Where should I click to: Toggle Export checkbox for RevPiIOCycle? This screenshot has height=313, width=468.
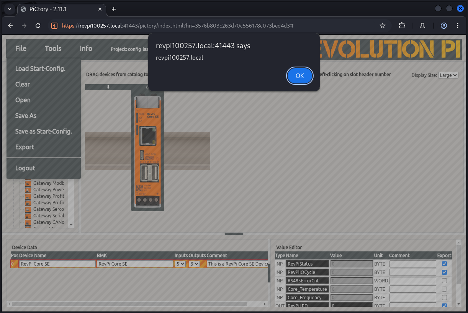click(x=444, y=272)
